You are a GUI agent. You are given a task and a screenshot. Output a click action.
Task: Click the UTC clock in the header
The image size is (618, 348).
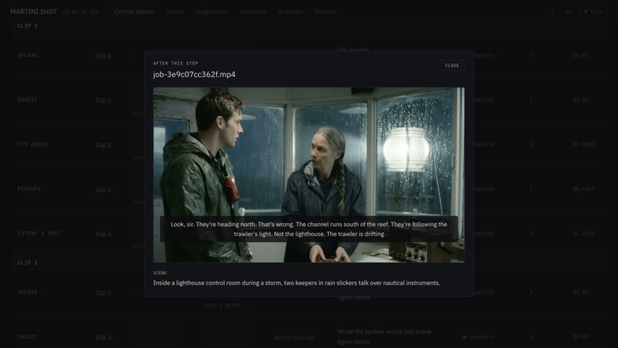coord(81,12)
